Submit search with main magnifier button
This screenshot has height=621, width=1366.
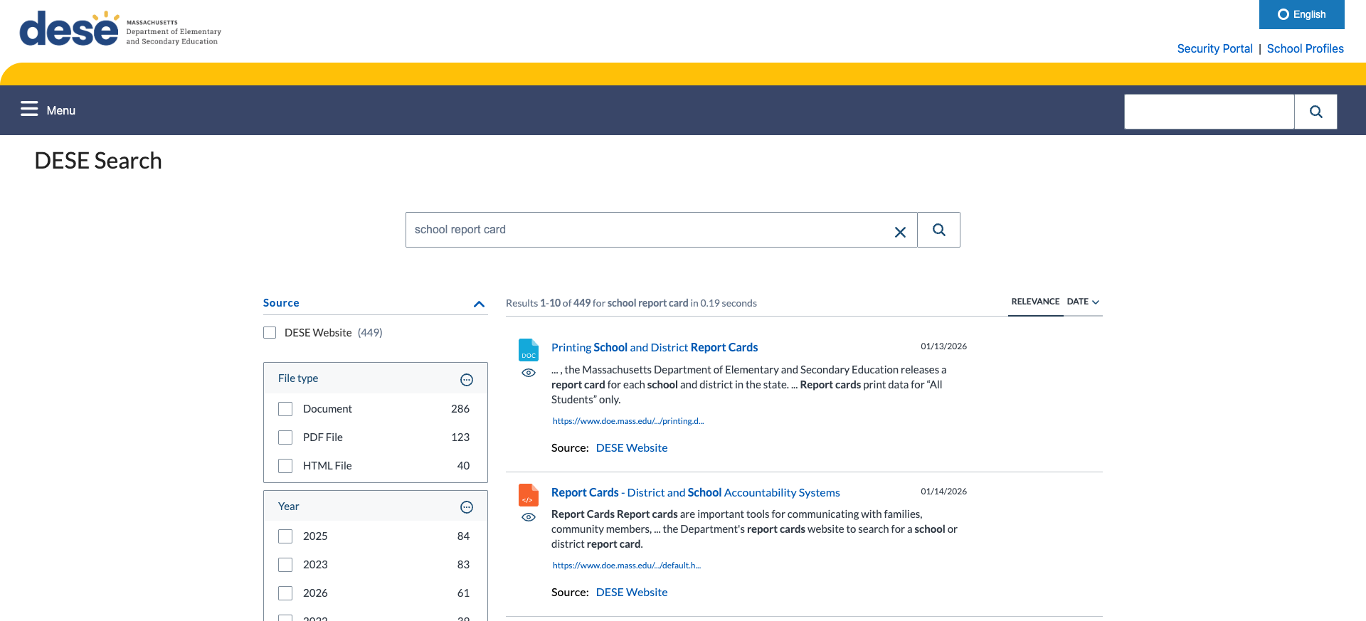click(939, 230)
